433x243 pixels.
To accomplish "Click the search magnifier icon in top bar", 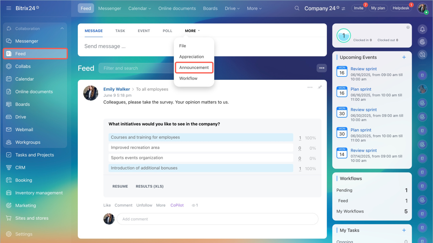I will (297, 8).
